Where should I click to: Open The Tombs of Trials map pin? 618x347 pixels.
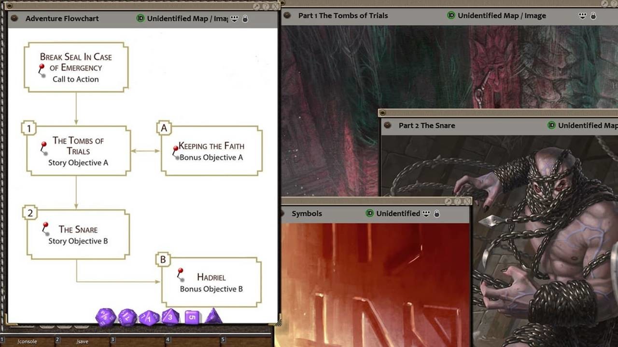tap(43, 147)
